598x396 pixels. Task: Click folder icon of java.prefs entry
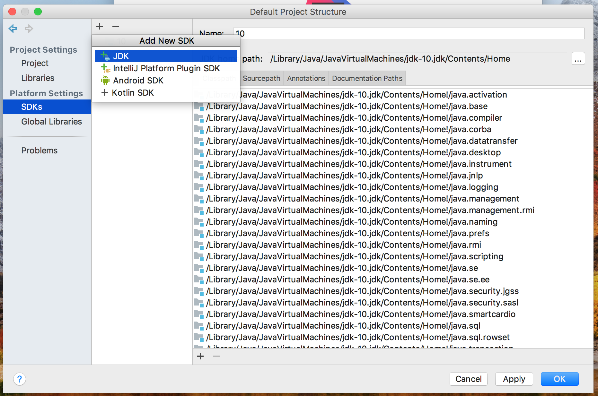pyautogui.click(x=199, y=234)
